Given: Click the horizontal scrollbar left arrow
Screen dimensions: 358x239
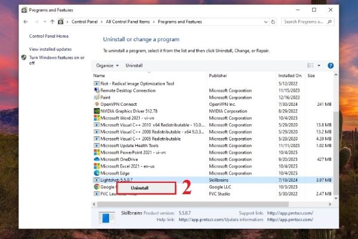Looking at the screenshot, I should [x=94, y=204].
